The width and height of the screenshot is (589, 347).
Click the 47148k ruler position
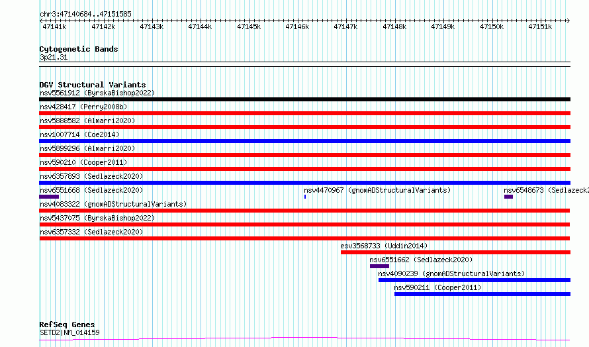click(395, 26)
